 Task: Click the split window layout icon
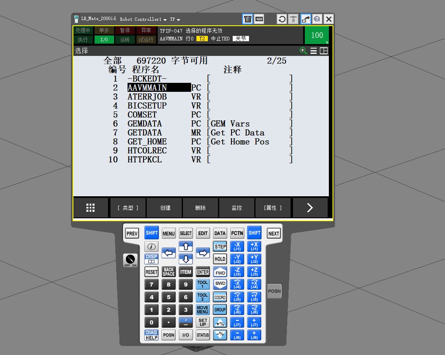coord(324,51)
